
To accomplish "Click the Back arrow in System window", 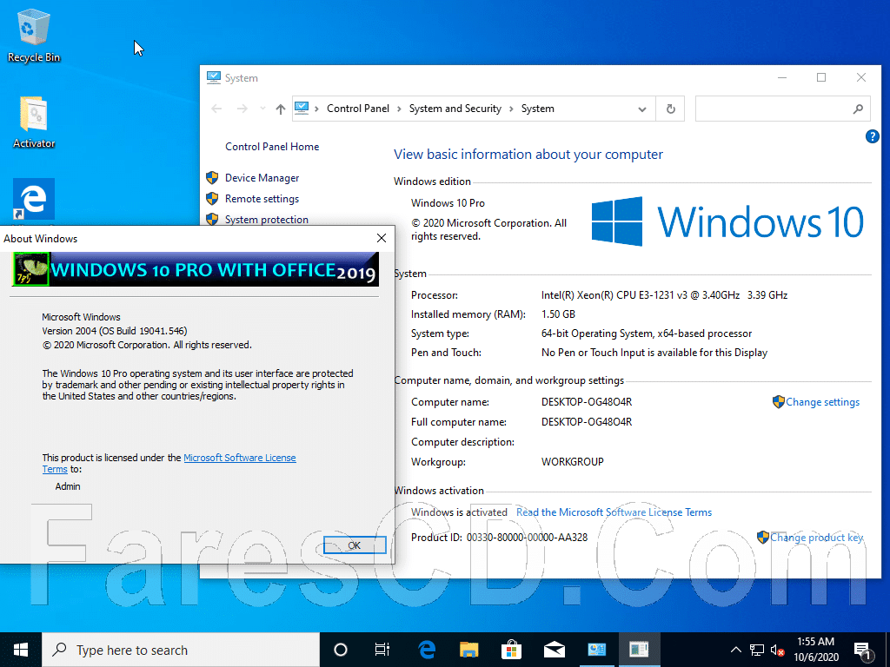I will click(x=216, y=109).
